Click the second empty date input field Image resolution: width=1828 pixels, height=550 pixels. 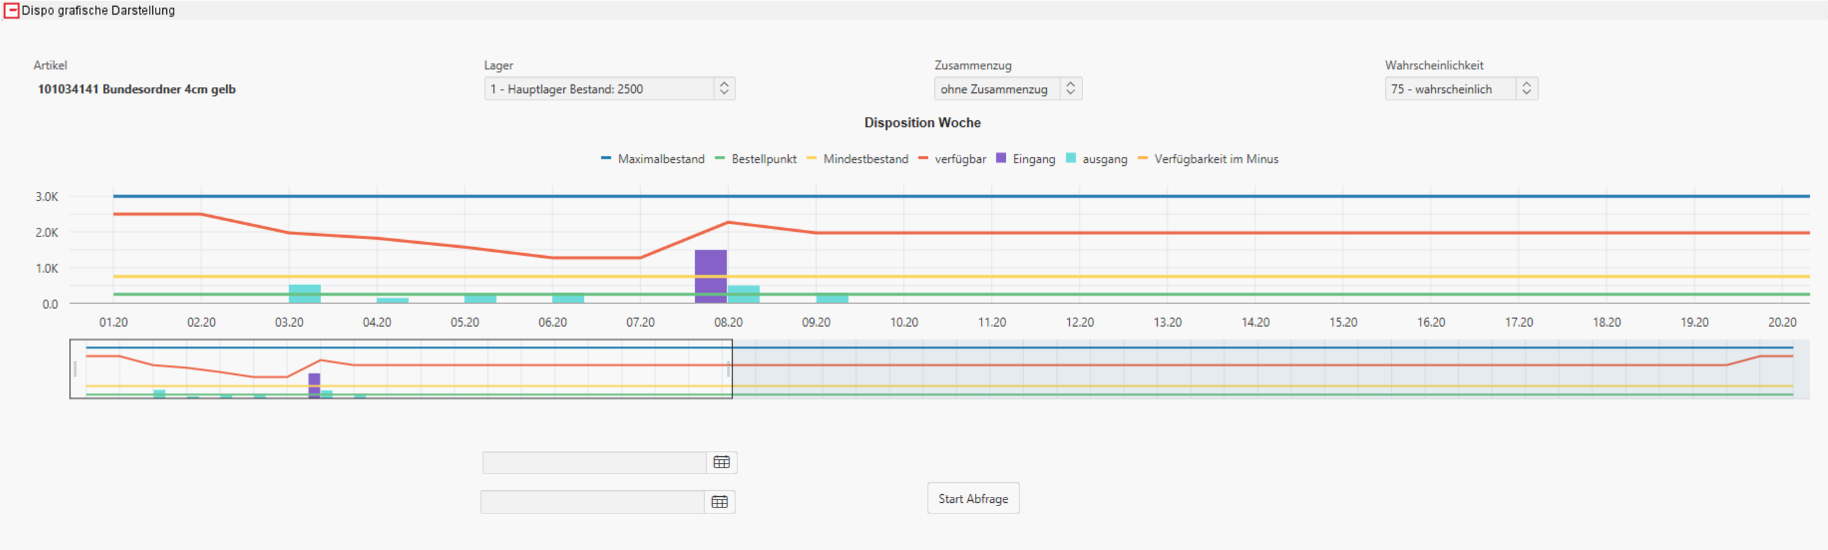(592, 502)
